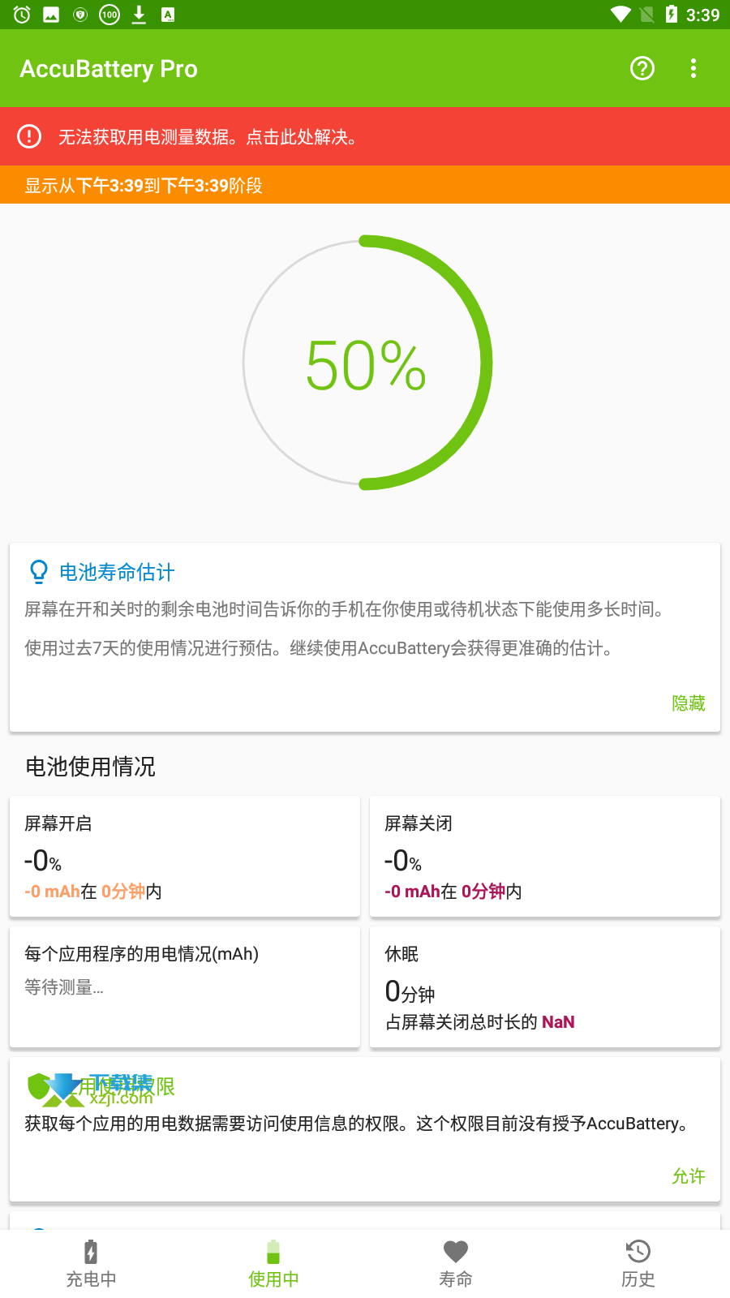Tap the red warning exclamation icon
The width and height of the screenshot is (730, 1298).
29,136
